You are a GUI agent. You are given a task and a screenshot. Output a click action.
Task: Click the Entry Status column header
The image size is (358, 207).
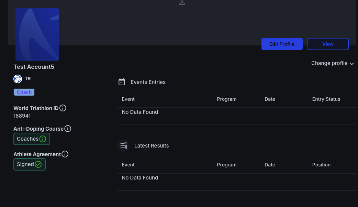pos(326,99)
